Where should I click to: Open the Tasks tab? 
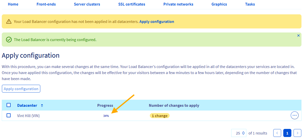click(x=250, y=4)
